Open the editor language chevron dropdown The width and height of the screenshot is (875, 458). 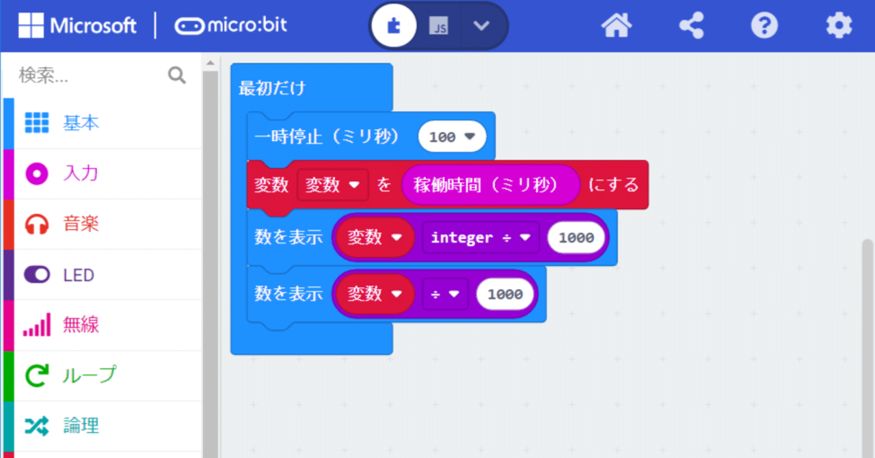[x=482, y=25]
